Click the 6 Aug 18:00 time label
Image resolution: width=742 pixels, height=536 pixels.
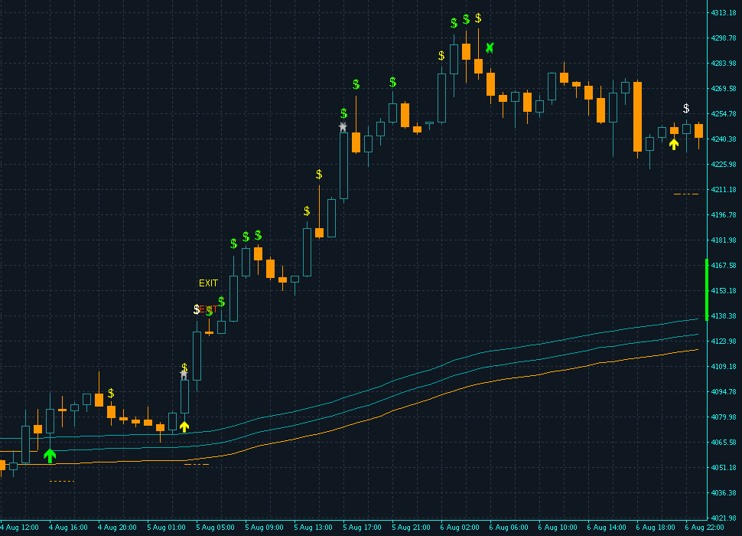(x=656, y=528)
